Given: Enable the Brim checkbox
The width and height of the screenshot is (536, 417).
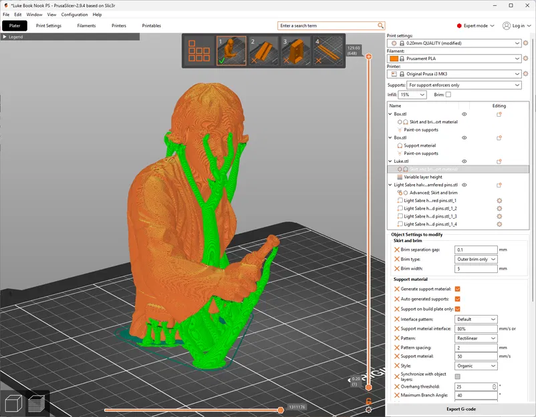Looking at the screenshot, I should coord(448,95).
